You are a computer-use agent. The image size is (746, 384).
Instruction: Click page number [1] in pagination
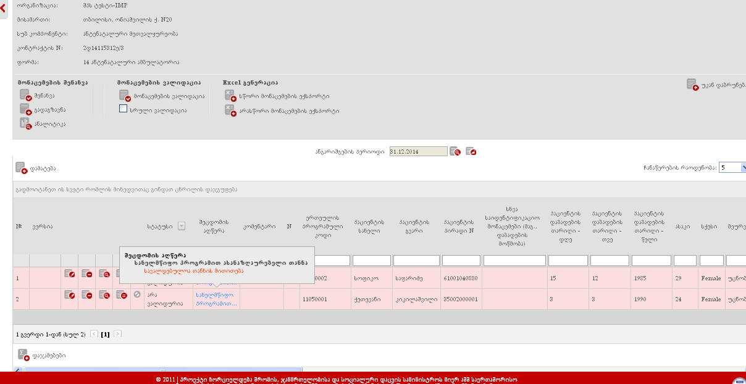coord(105,334)
